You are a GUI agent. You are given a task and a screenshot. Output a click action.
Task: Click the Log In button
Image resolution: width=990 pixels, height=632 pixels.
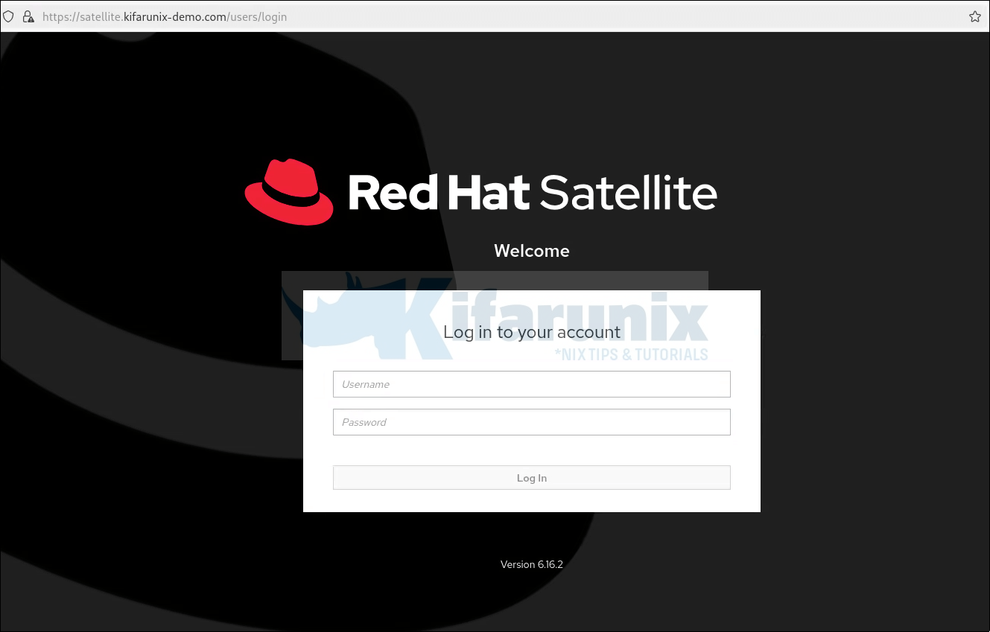[x=531, y=478]
